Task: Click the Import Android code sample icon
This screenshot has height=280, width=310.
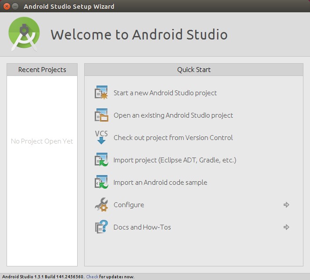Action: click(101, 182)
